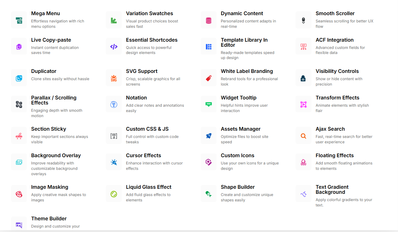The height and width of the screenshot is (232, 398).
Task: Open the Section Sticky heading
Action: tap(49, 129)
